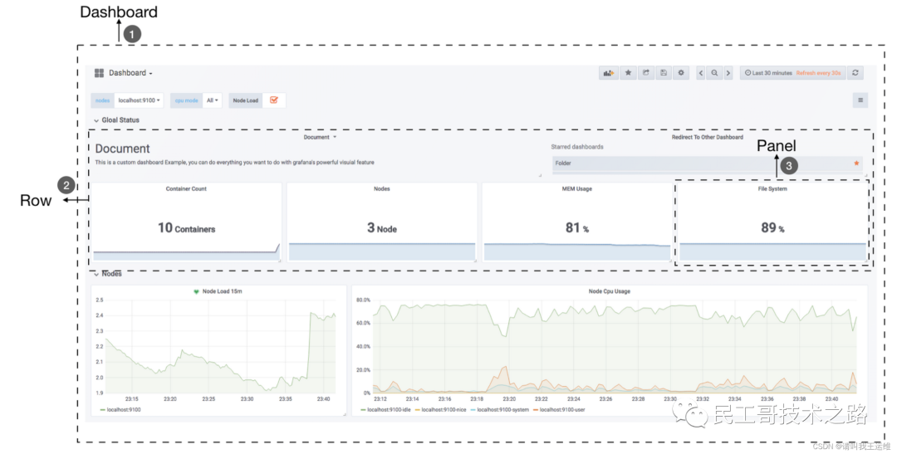Click the 3 Node value

[x=382, y=228]
